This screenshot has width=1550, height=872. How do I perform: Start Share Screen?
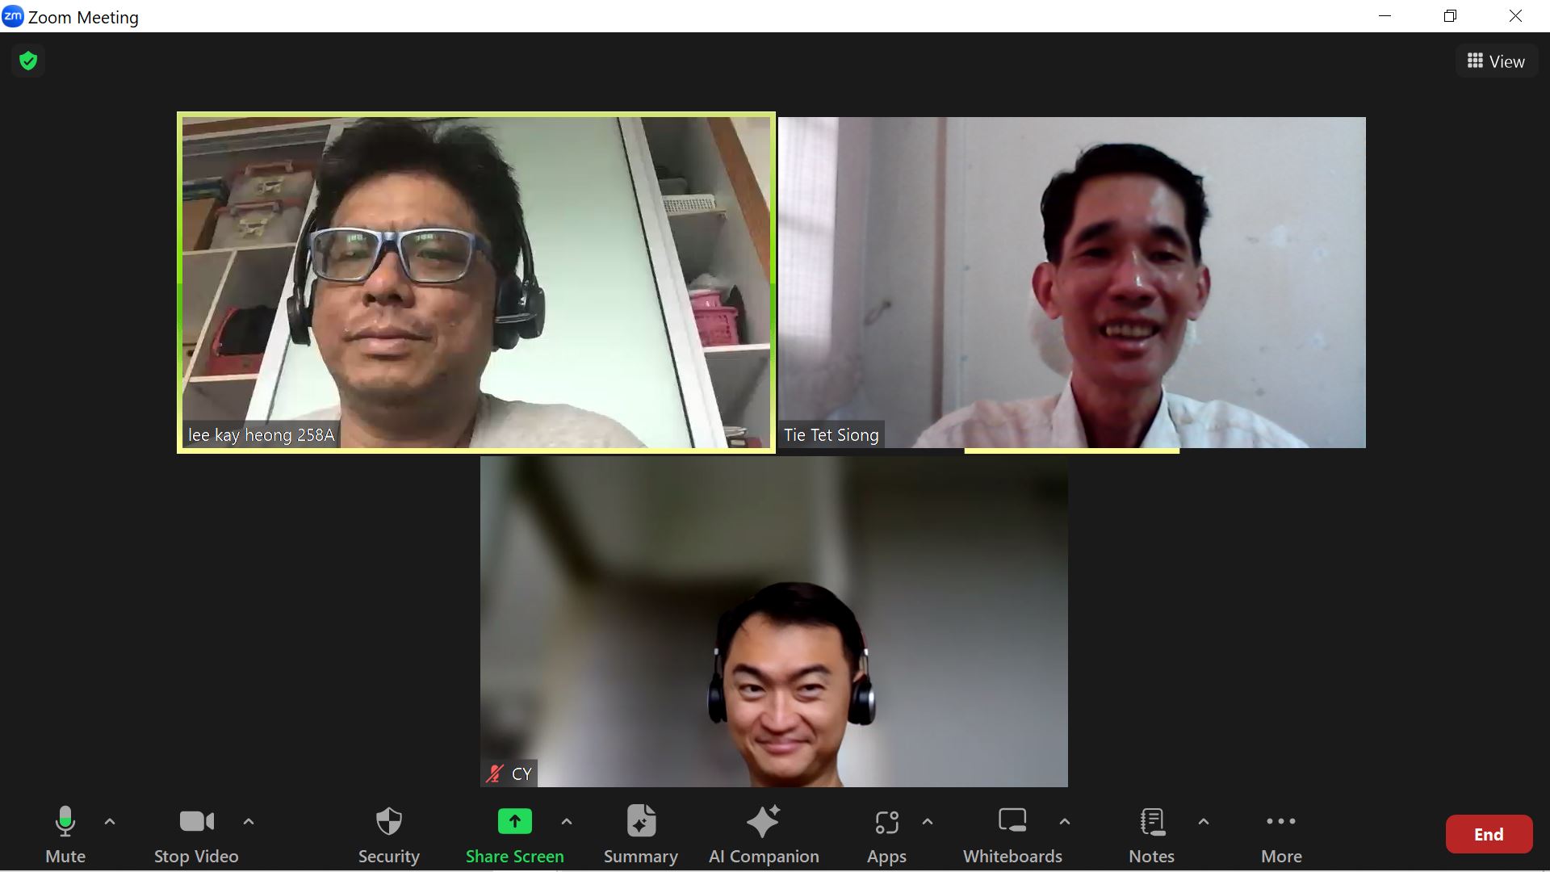coord(514,835)
